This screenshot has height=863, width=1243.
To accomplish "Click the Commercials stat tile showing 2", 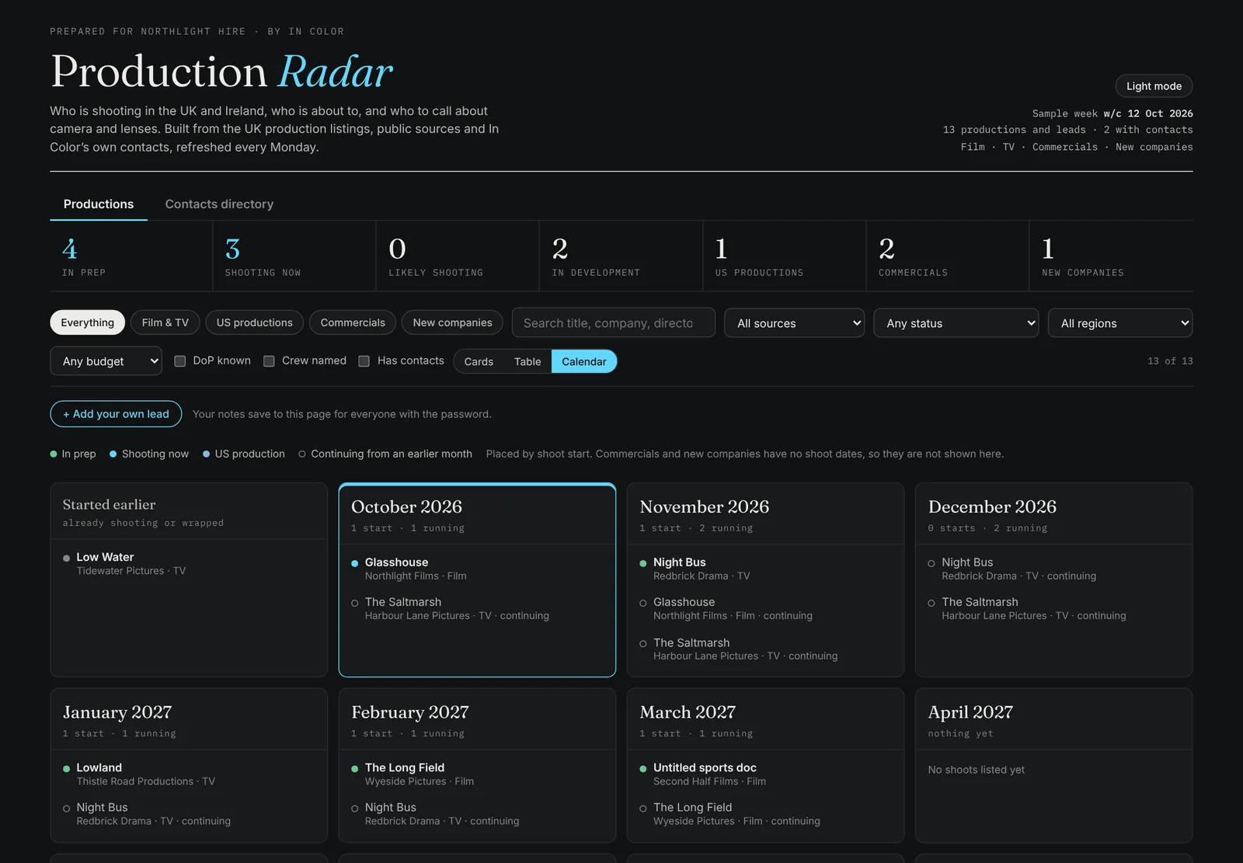I will coord(947,256).
